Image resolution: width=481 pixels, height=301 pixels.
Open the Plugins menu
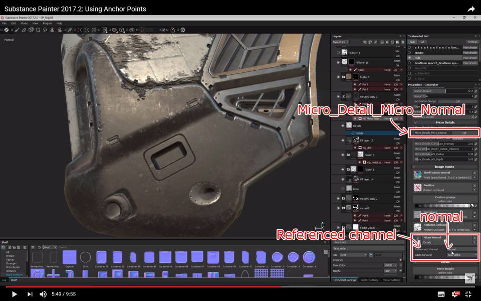tap(47, 24)
